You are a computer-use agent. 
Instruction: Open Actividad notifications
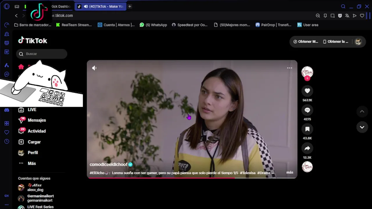pyautogui.click(x=32, y=131)
